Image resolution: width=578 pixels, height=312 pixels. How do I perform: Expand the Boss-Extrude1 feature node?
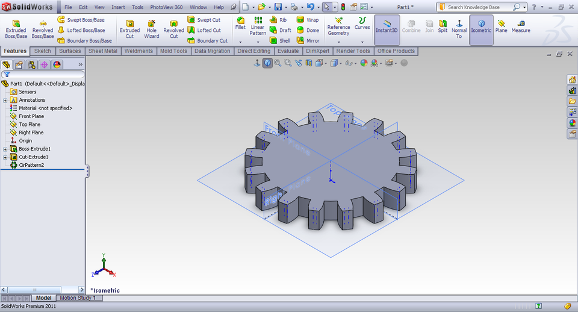tap(5, 149)
